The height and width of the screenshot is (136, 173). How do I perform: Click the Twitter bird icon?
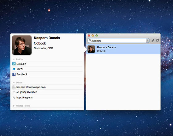[14, 69]
